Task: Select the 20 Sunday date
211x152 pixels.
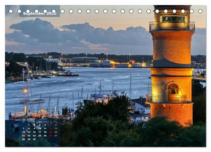Action: pos(56,132)
